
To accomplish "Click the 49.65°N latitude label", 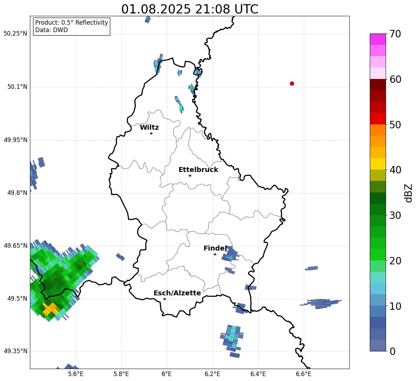I will point(15,245).
